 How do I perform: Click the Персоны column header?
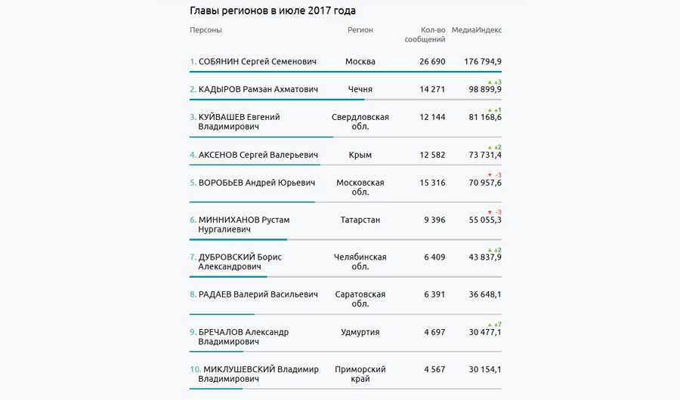206,30
